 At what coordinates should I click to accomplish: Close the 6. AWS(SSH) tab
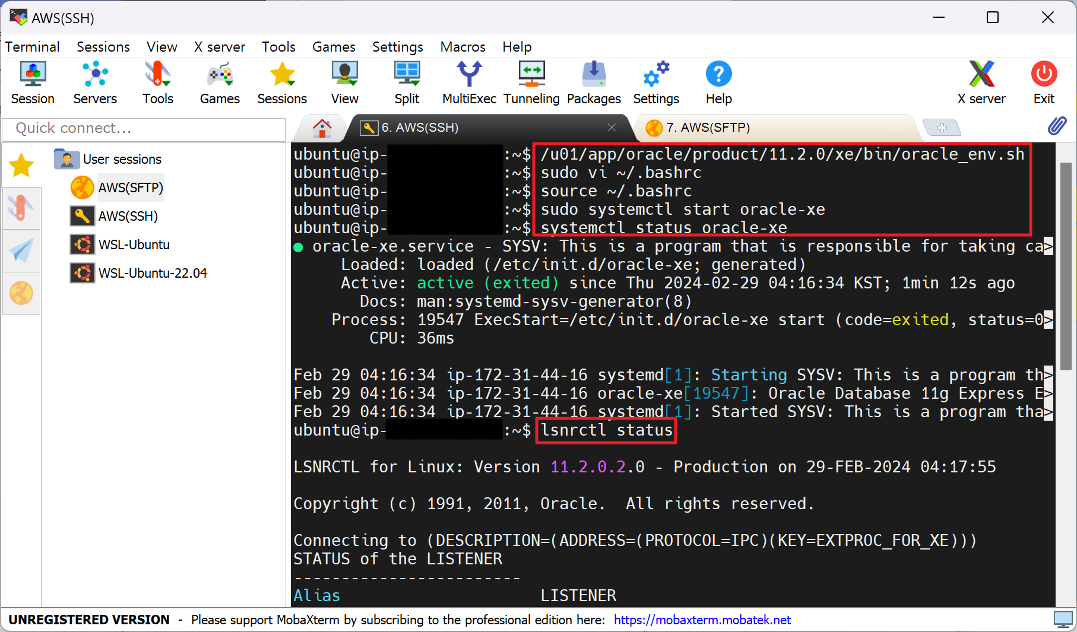(612, 128)
